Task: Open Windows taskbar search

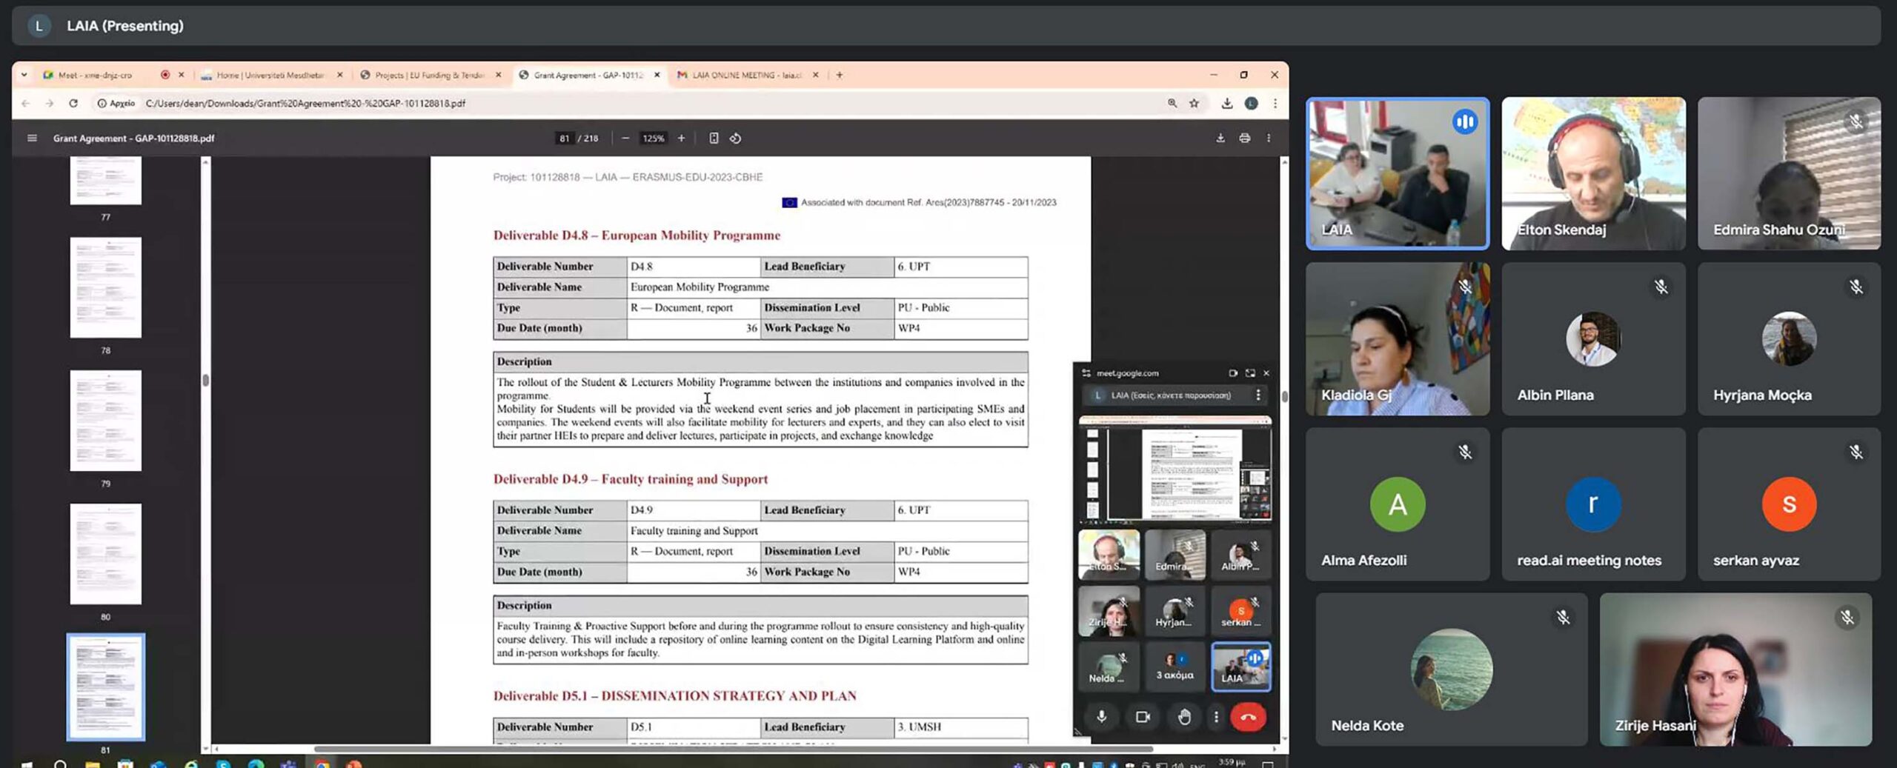Action: pos(61,764)
